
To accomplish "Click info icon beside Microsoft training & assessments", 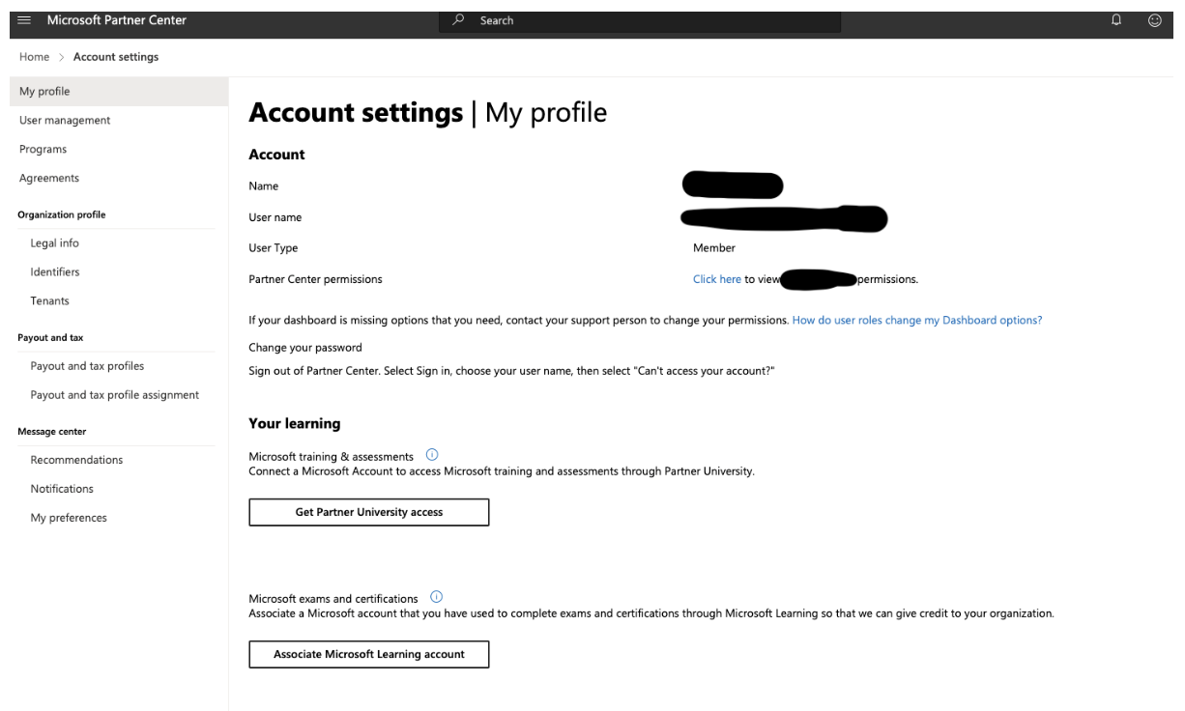I will [432, 455].
